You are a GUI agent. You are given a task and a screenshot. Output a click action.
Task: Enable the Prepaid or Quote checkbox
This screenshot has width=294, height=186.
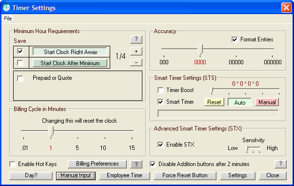pos(20,78)
